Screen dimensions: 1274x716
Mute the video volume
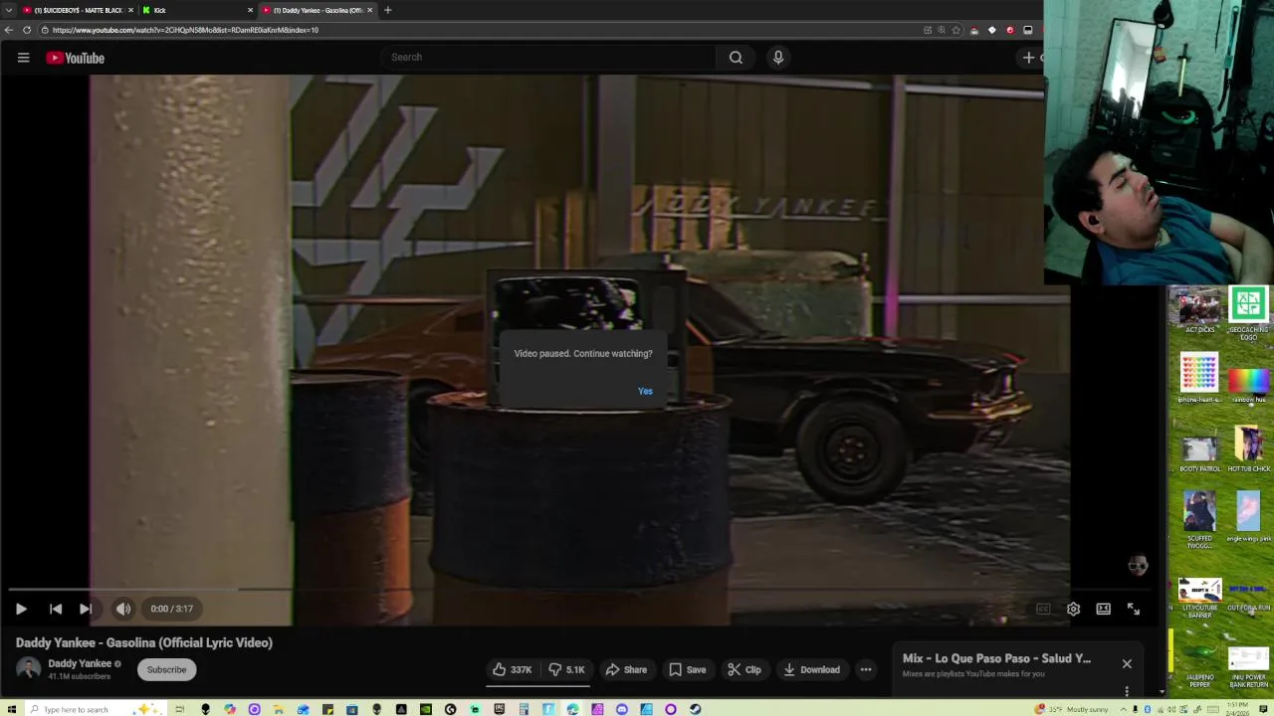coord(123,609)
